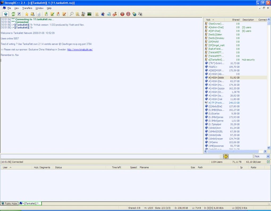The width and height of the screenshot is (271, 211).
Task: Sort transfers by User column header
Action: (16, 167)
